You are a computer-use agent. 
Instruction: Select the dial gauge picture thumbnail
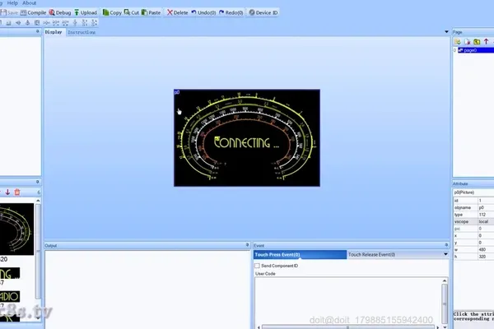pos(16,229)
